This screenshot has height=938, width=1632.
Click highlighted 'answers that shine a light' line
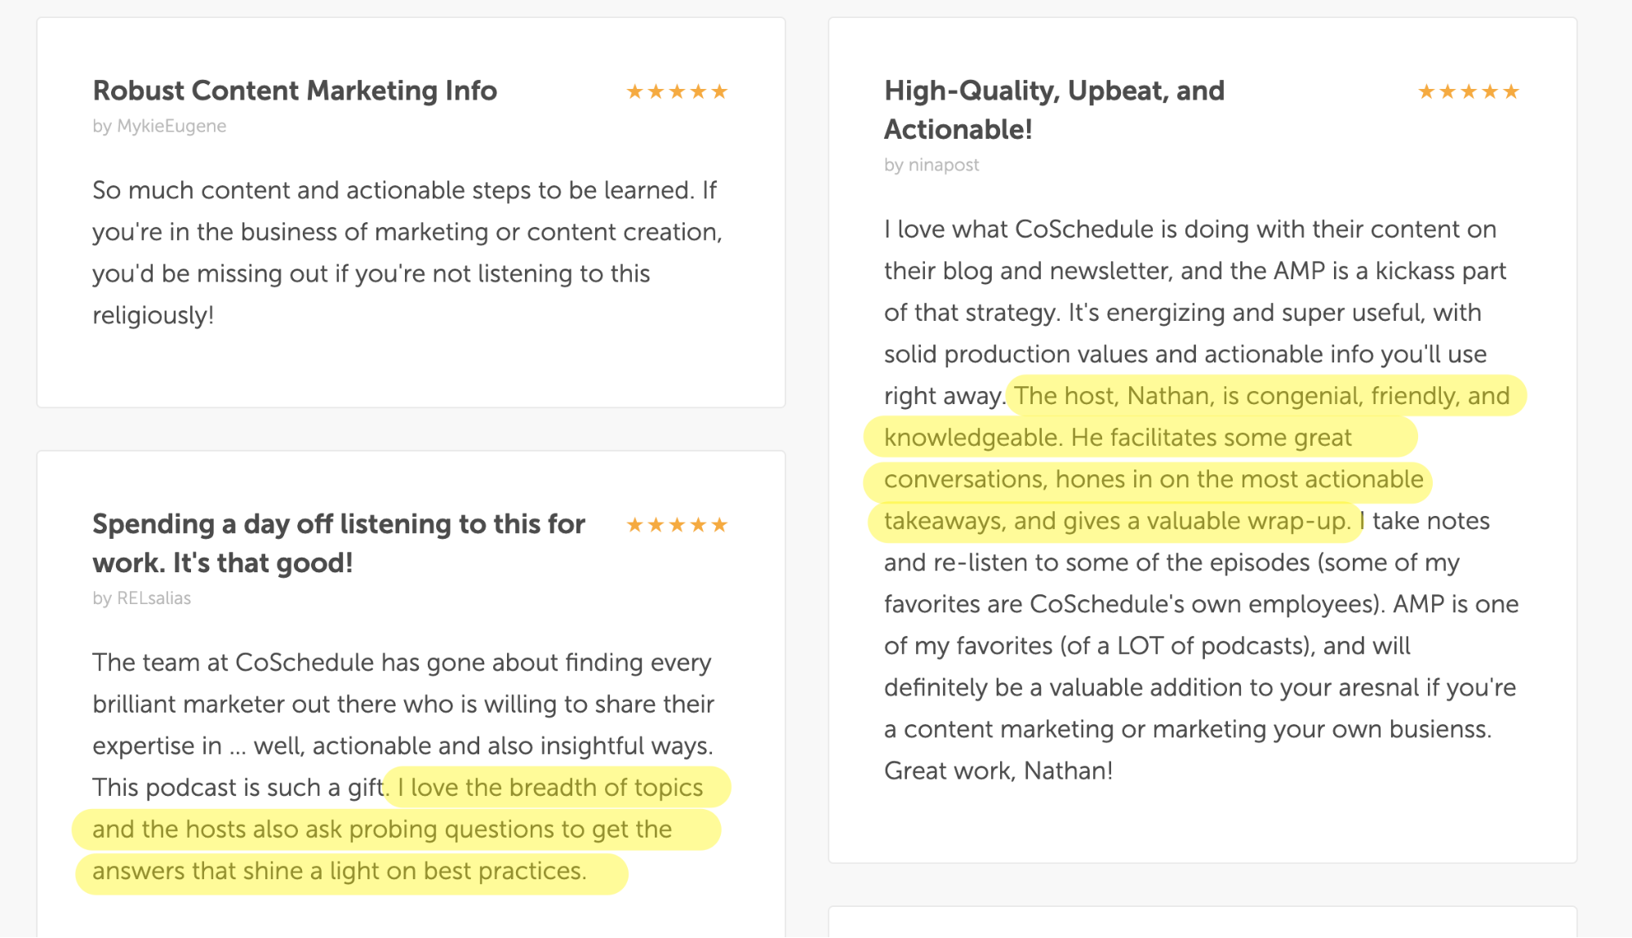click(x=340, y=871)
